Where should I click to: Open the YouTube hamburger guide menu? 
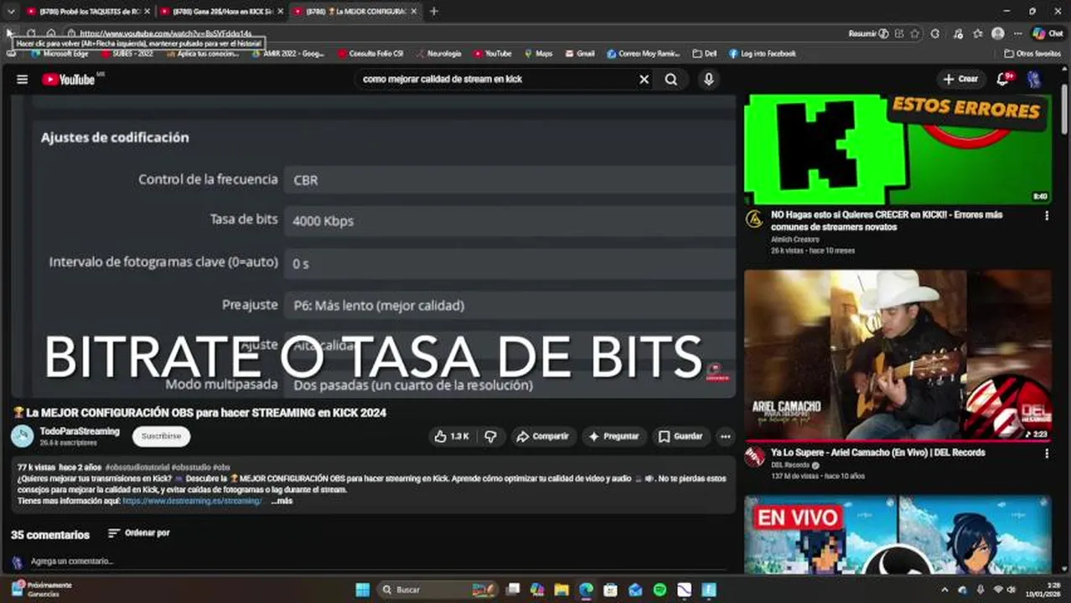tap(23, 80)
